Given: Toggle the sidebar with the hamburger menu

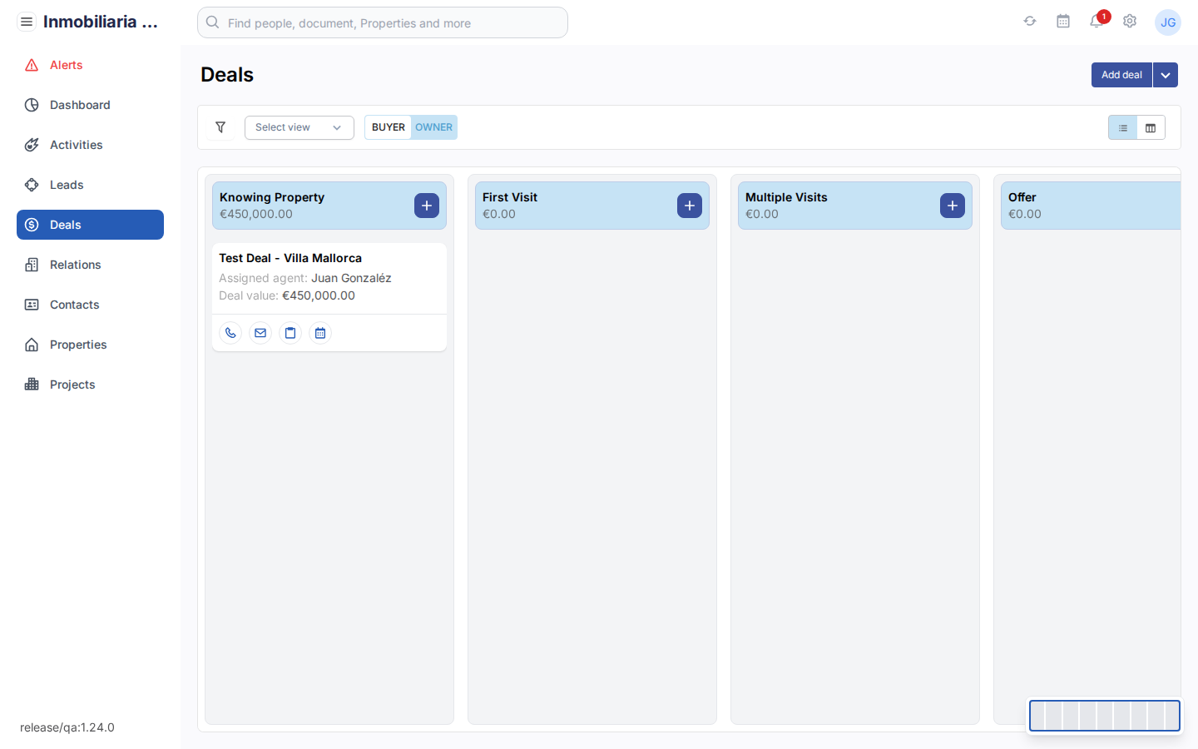Looking at the screenshot, I should (x=27, y=21).
